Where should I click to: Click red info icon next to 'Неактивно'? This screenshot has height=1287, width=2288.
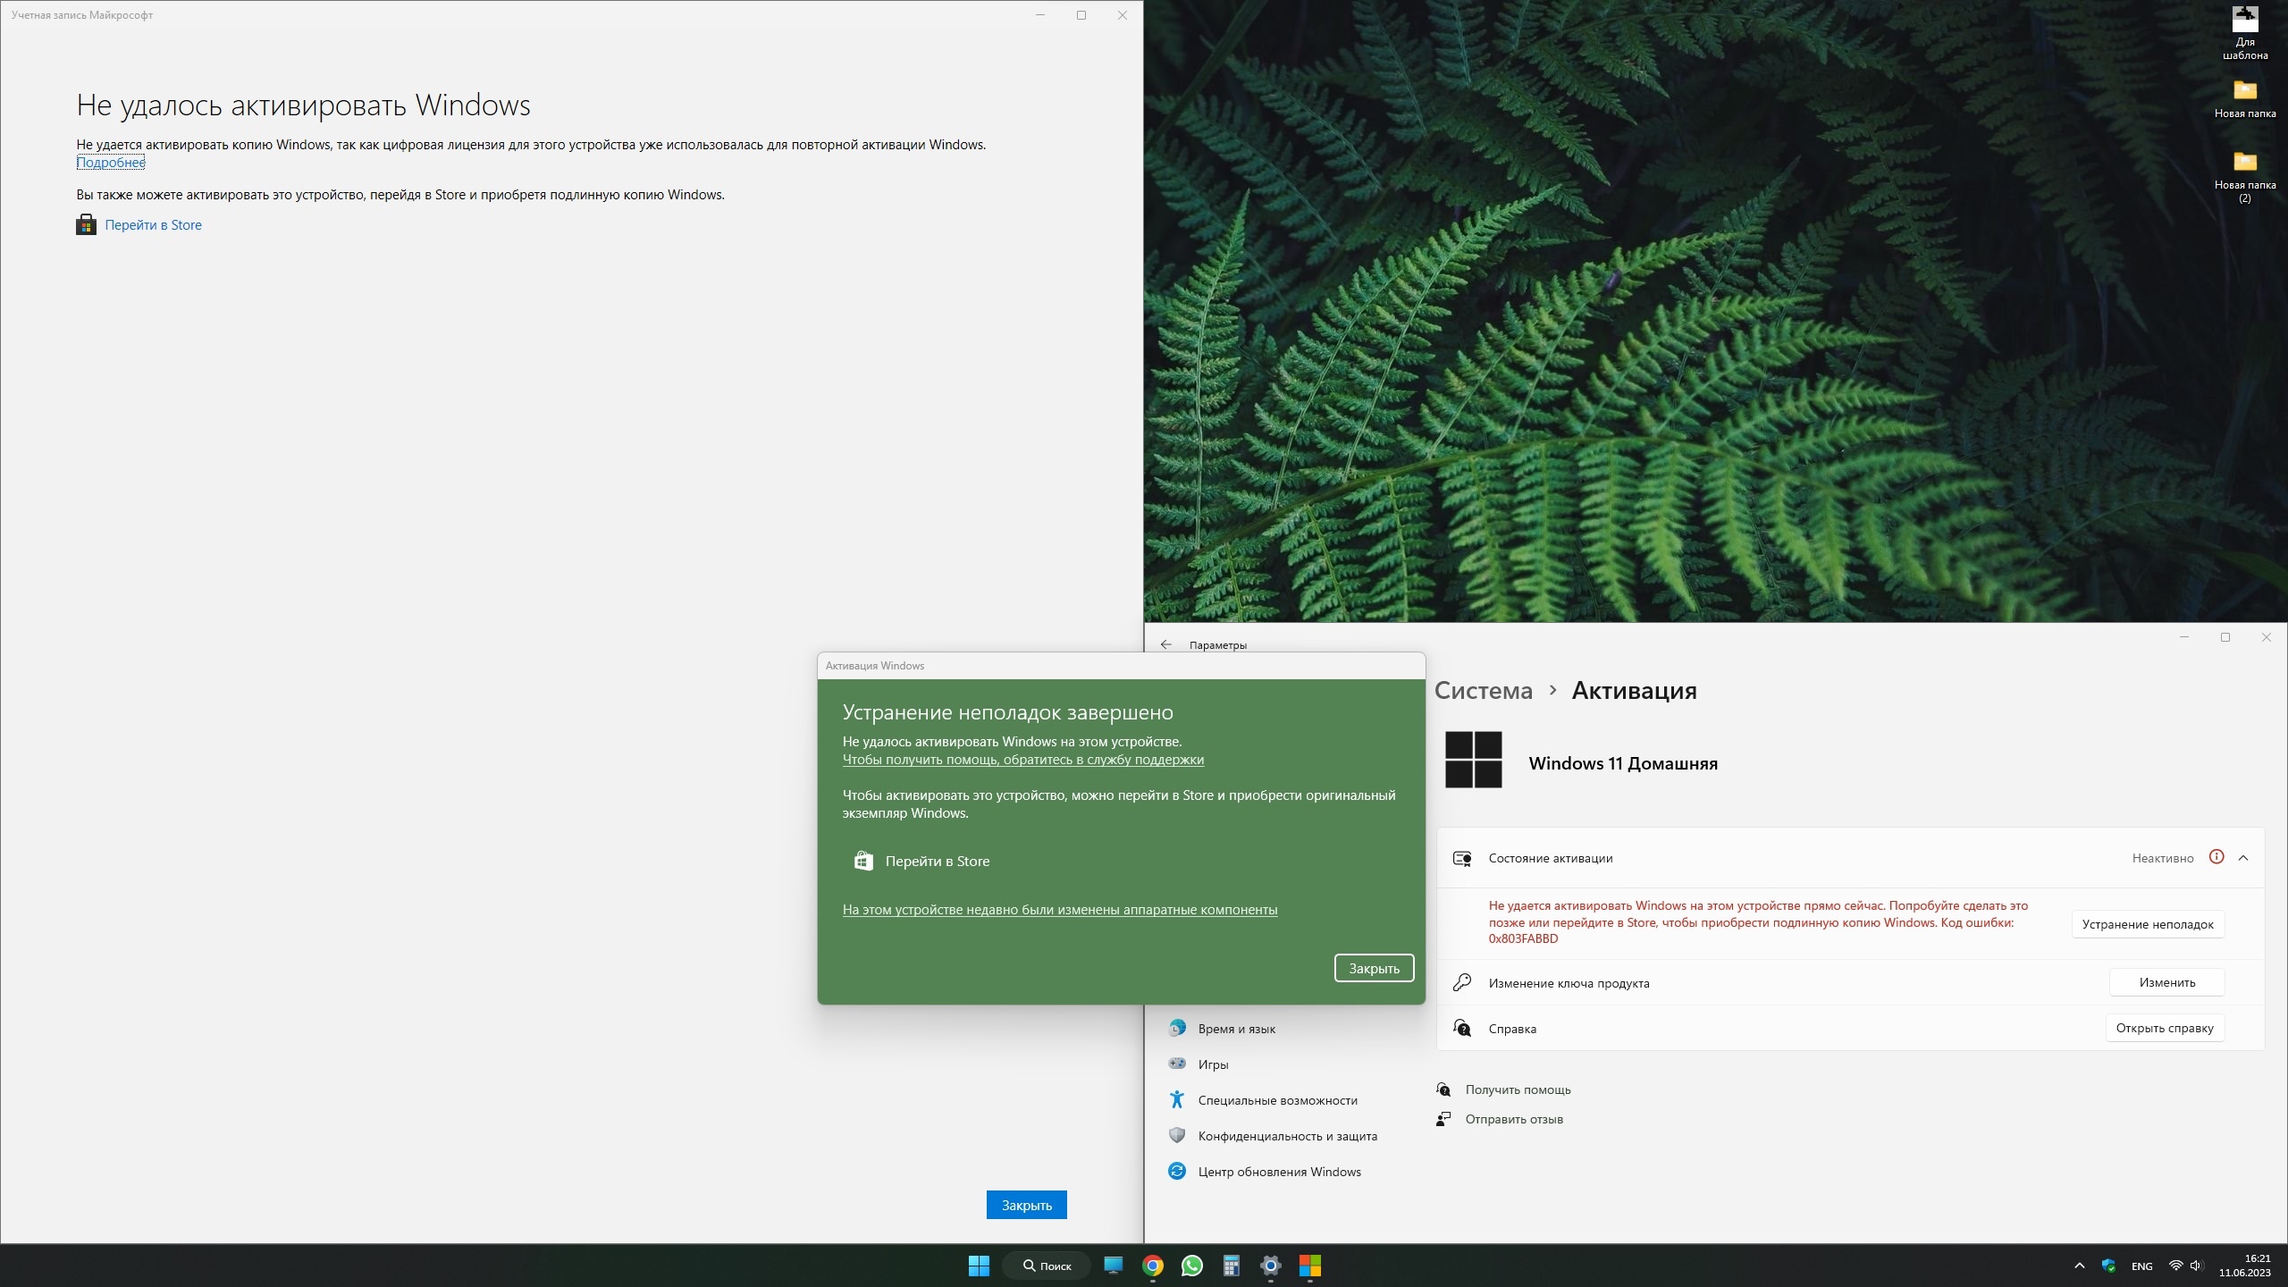pos(2216,857)
